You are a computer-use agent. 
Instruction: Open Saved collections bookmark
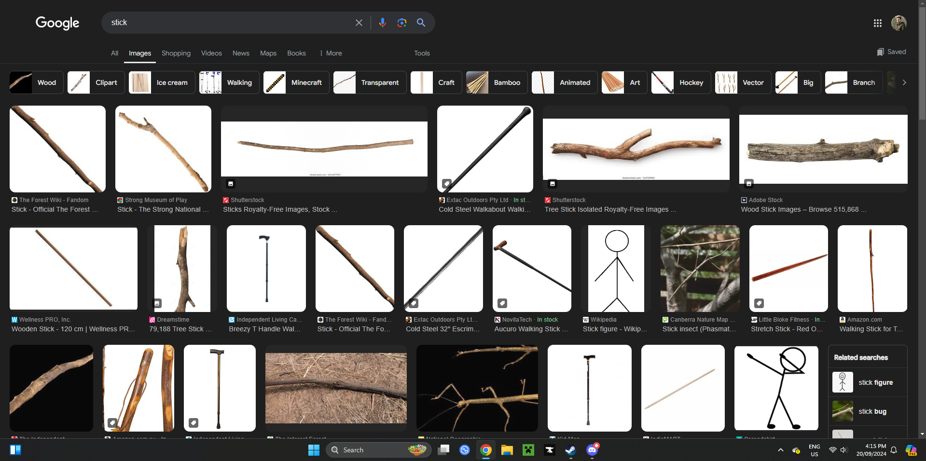[891, 52]
